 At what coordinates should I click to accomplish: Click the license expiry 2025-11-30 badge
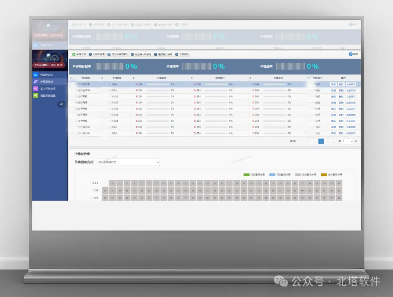click(x=48, y=65)
